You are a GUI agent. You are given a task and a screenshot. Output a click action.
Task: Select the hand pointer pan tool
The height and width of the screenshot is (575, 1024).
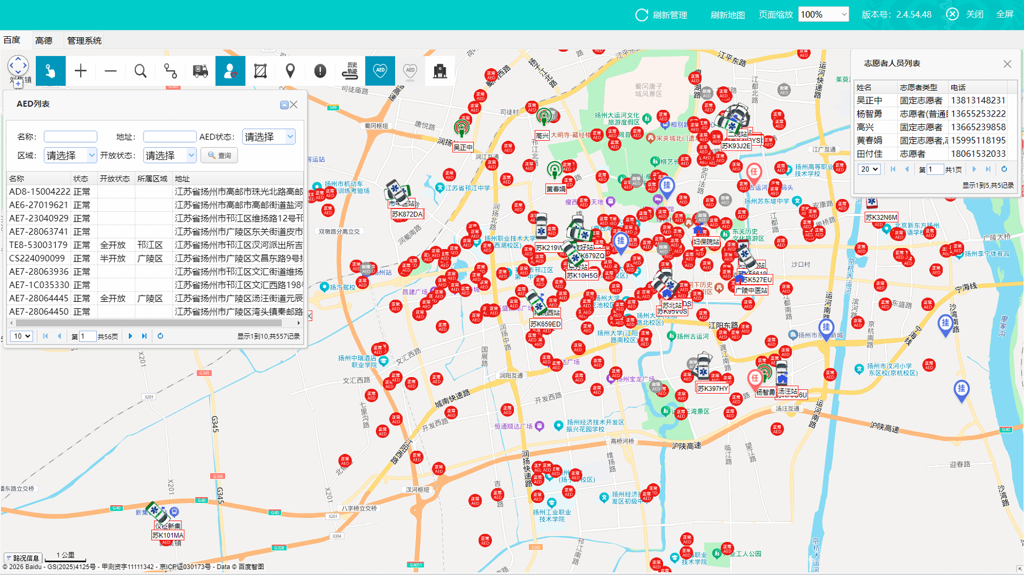click(51, 71)
